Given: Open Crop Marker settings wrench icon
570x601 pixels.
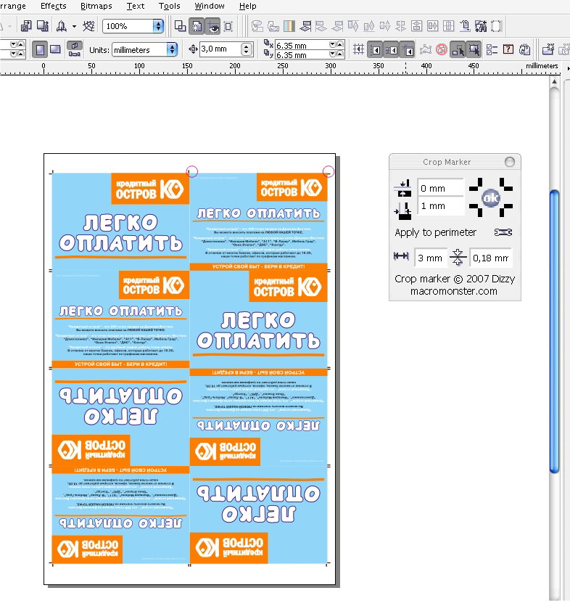Looking at the screenshot, I should tap(503, 232).
